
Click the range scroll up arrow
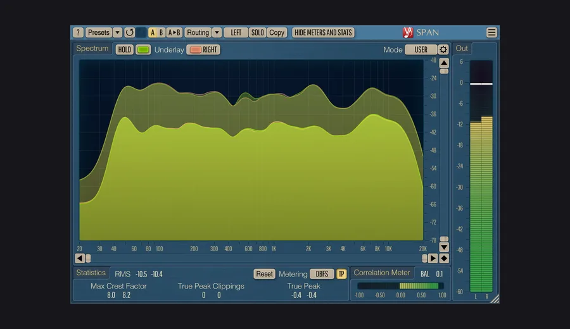pos(444,63)
